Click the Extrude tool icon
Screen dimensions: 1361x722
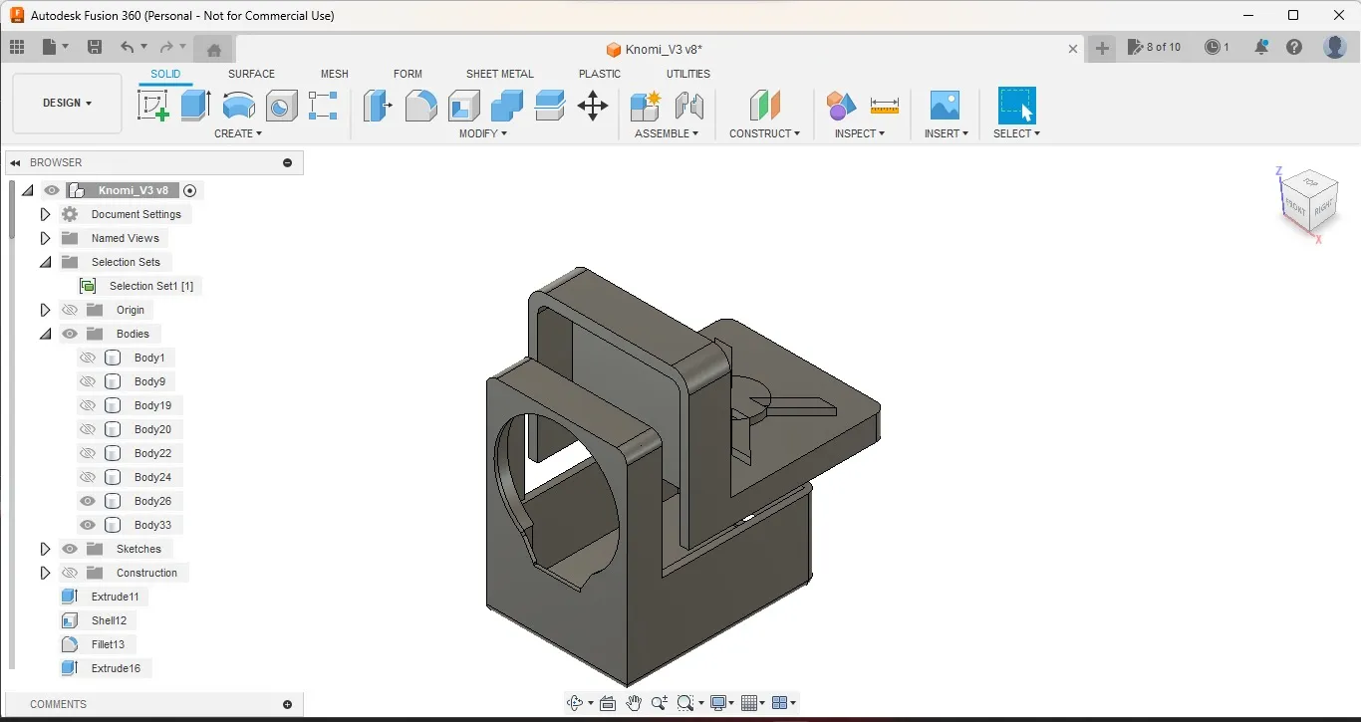tap(195, 105)
